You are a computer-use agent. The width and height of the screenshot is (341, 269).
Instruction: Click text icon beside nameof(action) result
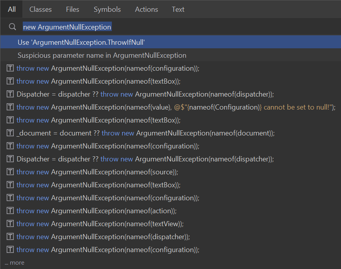point(11,211)
